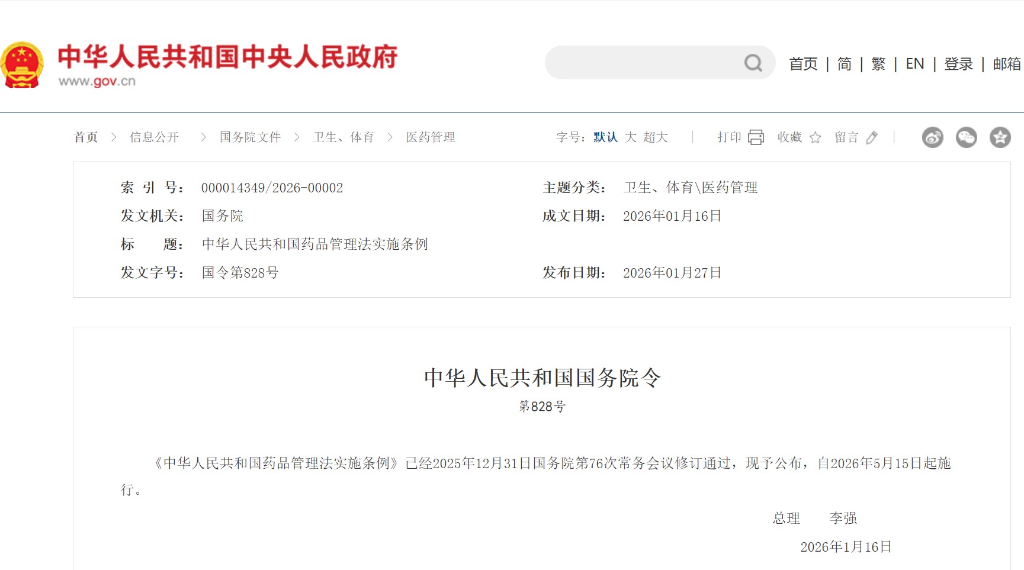Select 超大 font size option
The height and width of the screenshot is (570, 1024).
[x=656, y=137]
